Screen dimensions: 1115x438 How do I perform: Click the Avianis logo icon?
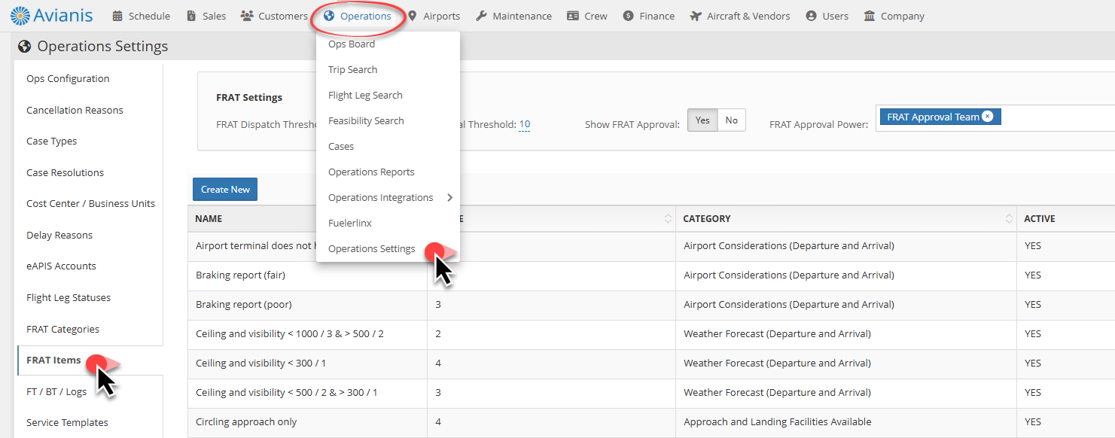click(20, 15)
